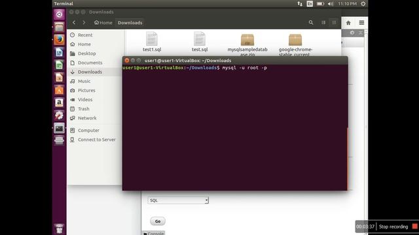
Task: Open the clock showing 11:10 PM
Action: point(347,4)
